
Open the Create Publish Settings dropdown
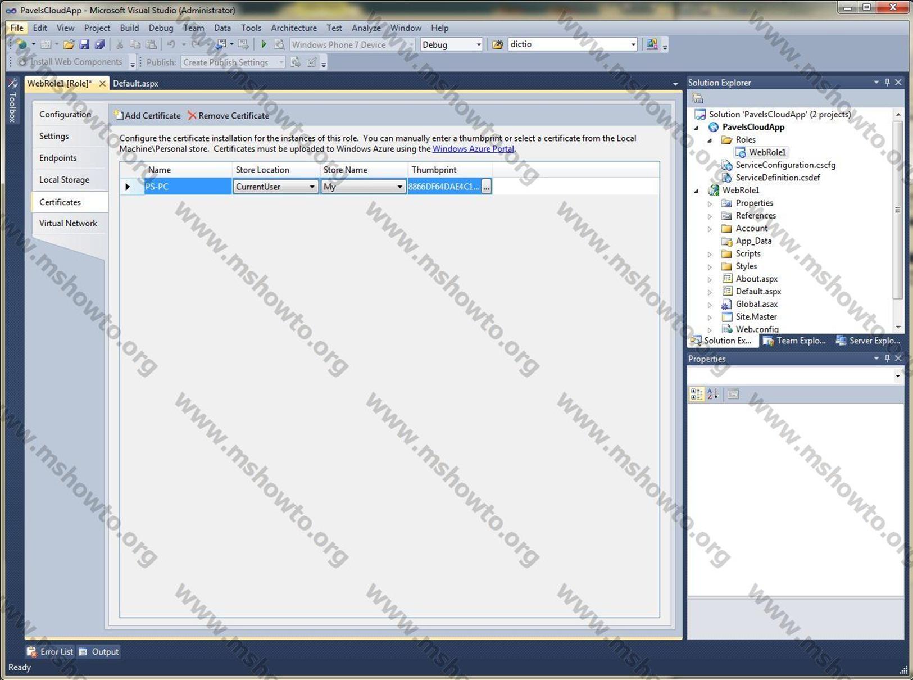281,62
